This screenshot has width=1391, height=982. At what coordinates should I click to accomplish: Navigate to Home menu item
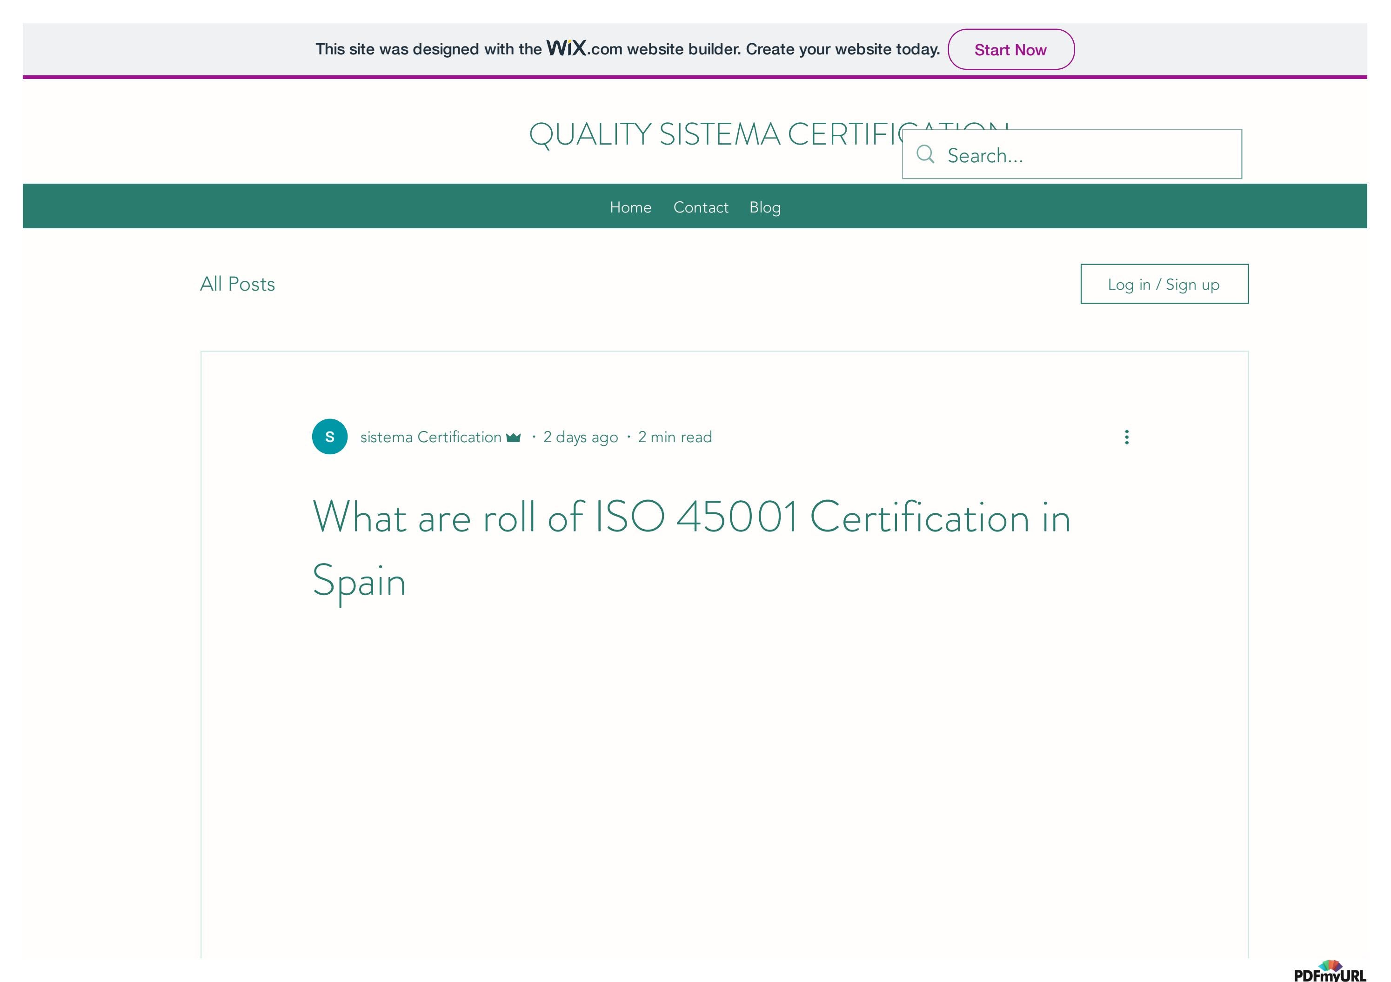631,207
